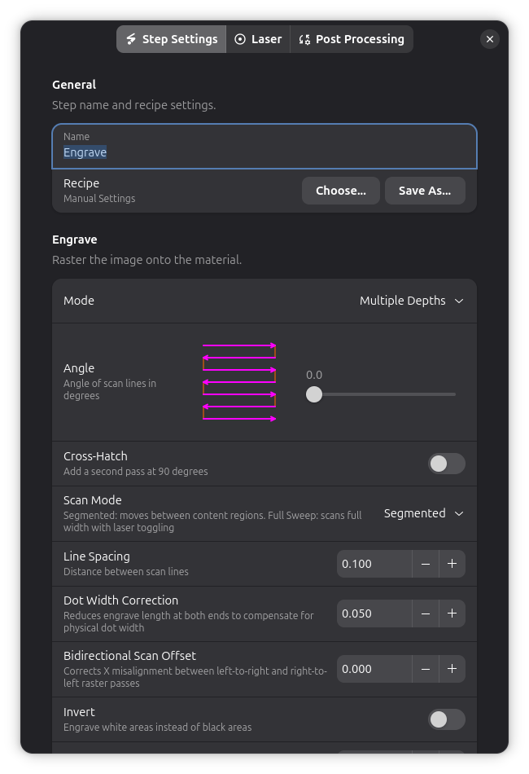Open the Mode dropdown showing Multiple Depths

tap(412, 301)
